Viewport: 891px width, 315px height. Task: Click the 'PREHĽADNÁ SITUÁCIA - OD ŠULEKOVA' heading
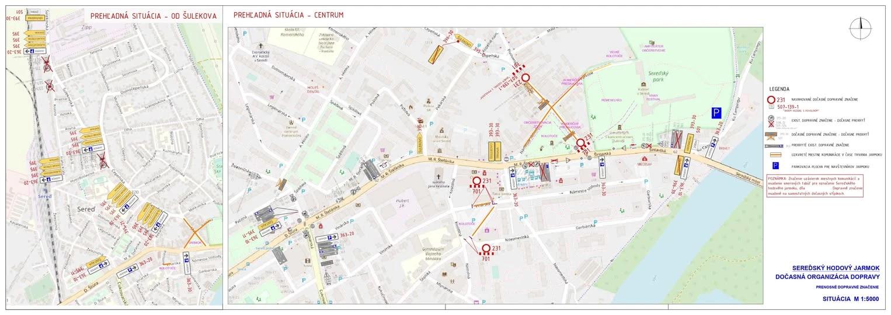click(x=153, y=16)
